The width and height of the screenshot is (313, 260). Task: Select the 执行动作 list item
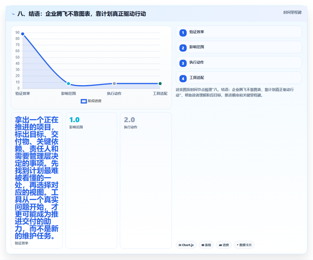[239, 62]
